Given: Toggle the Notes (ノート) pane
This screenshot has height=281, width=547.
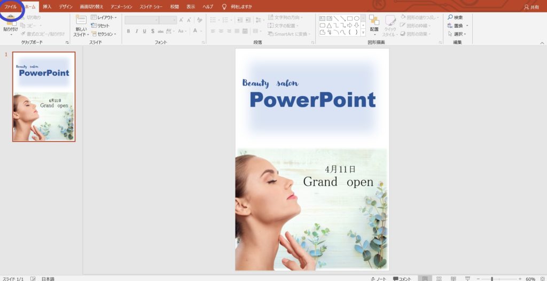Looking at the screenshot, I should pyautogui.click(x=379, y=278).
